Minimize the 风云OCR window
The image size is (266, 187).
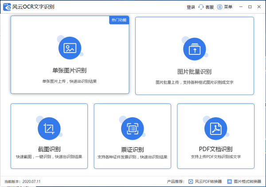[x=241, y=7]
